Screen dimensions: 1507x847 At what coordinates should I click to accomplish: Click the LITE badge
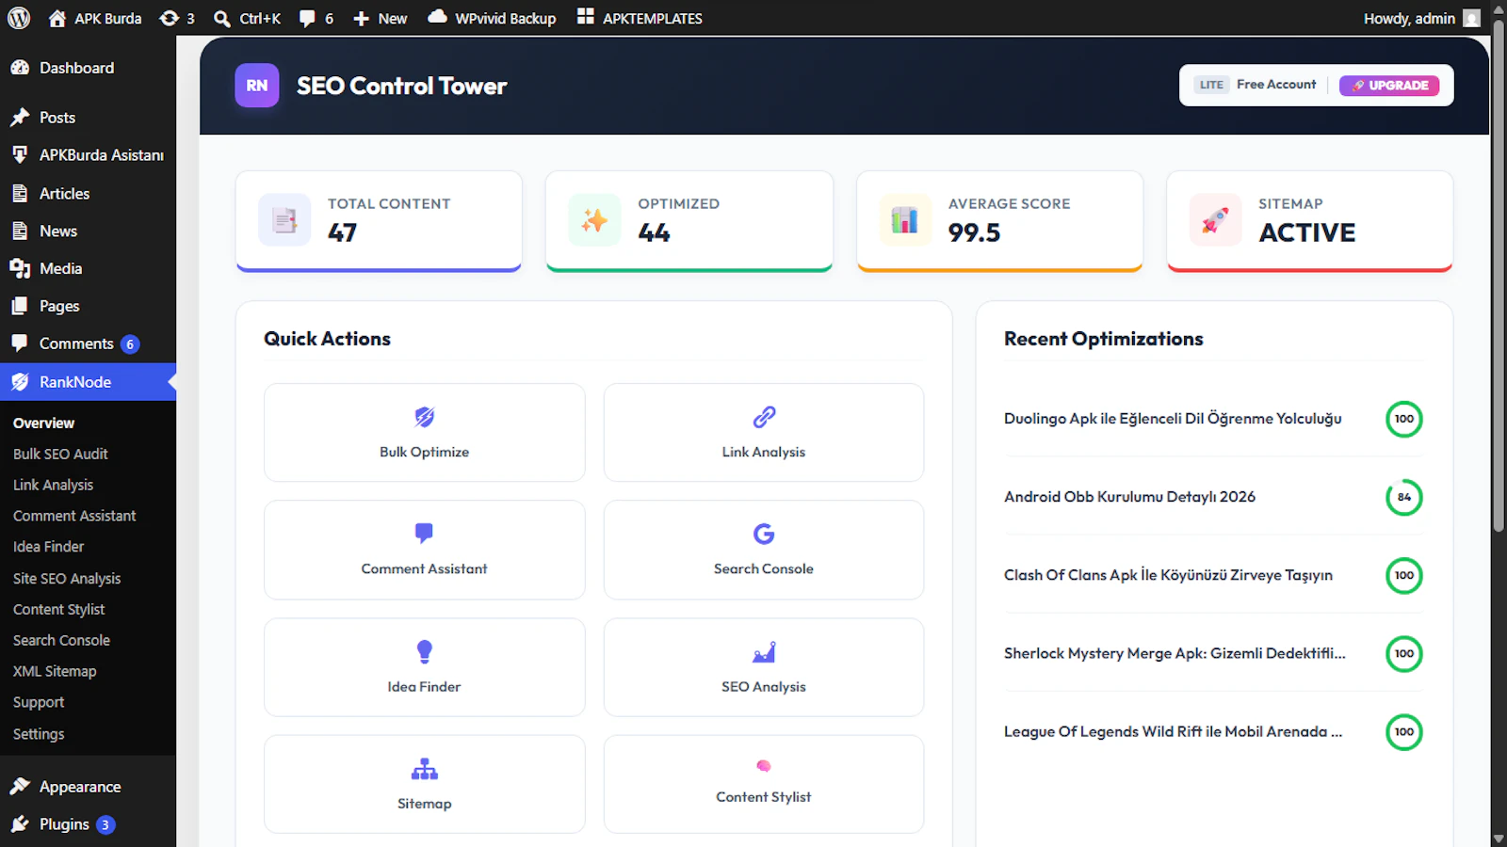(x=1211, y=85)
